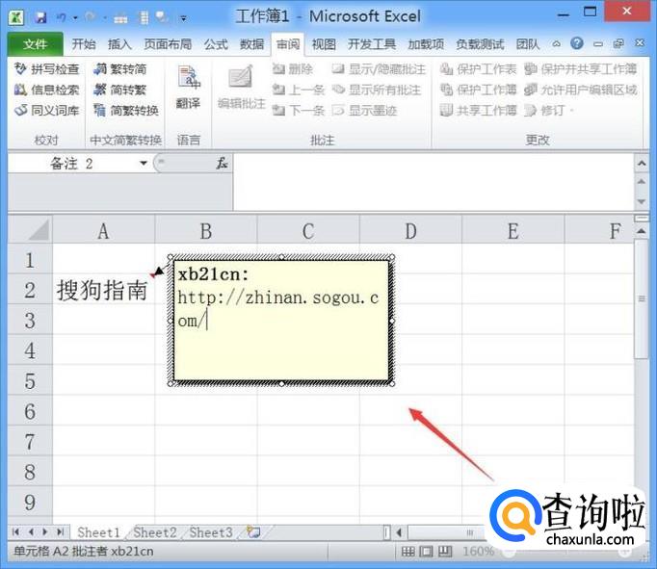Open customize quick access toolbar dropdown
The height and width of the screenshot is (569, 657).
click(184, 18)
